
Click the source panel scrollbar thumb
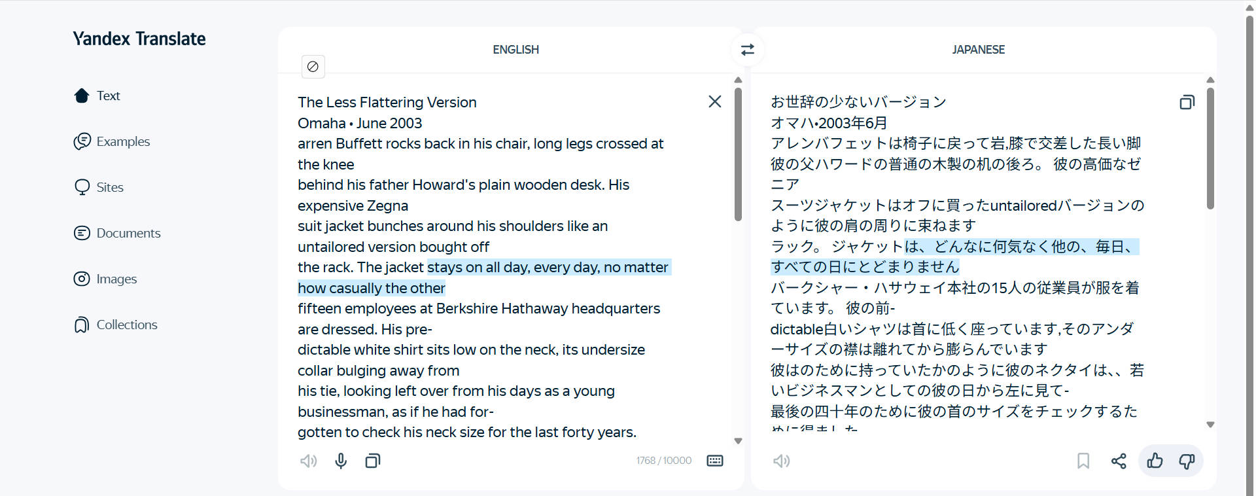(x=738, y=154)
